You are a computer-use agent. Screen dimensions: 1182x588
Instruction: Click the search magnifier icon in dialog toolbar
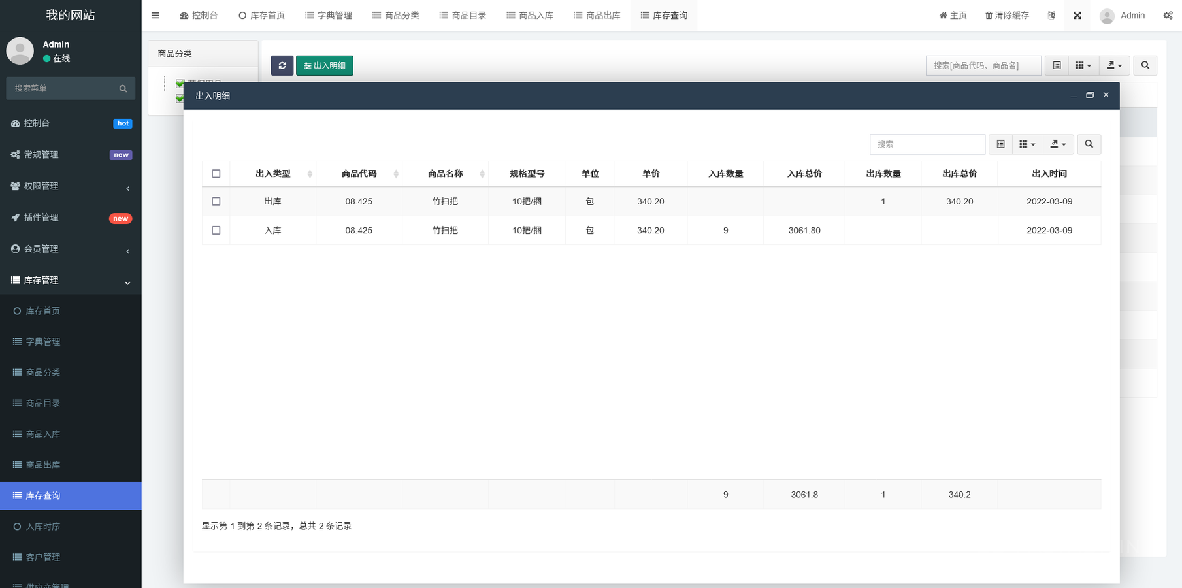(x=1089, y=144)
